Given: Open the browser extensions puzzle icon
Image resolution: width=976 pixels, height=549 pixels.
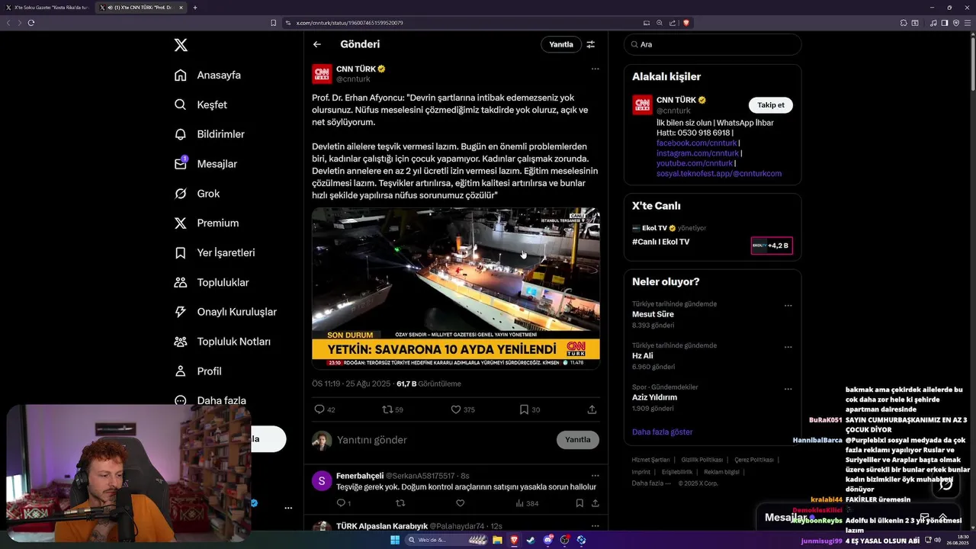Looking at the screenshot, I should click(903, 23).
